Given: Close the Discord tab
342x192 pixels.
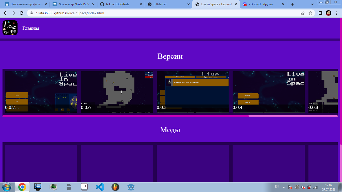Looking at the screenshot, I should click(283, 4).
